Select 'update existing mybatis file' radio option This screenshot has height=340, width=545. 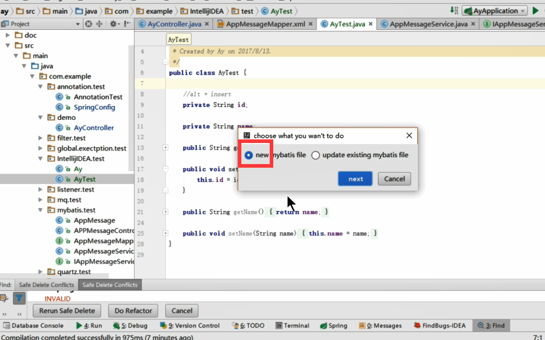coord(315,155)
